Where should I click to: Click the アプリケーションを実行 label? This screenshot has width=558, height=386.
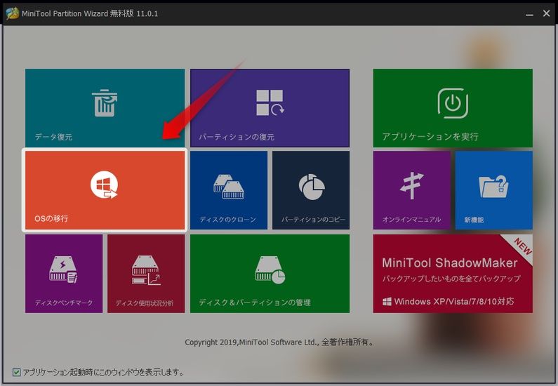coord(430,137)
